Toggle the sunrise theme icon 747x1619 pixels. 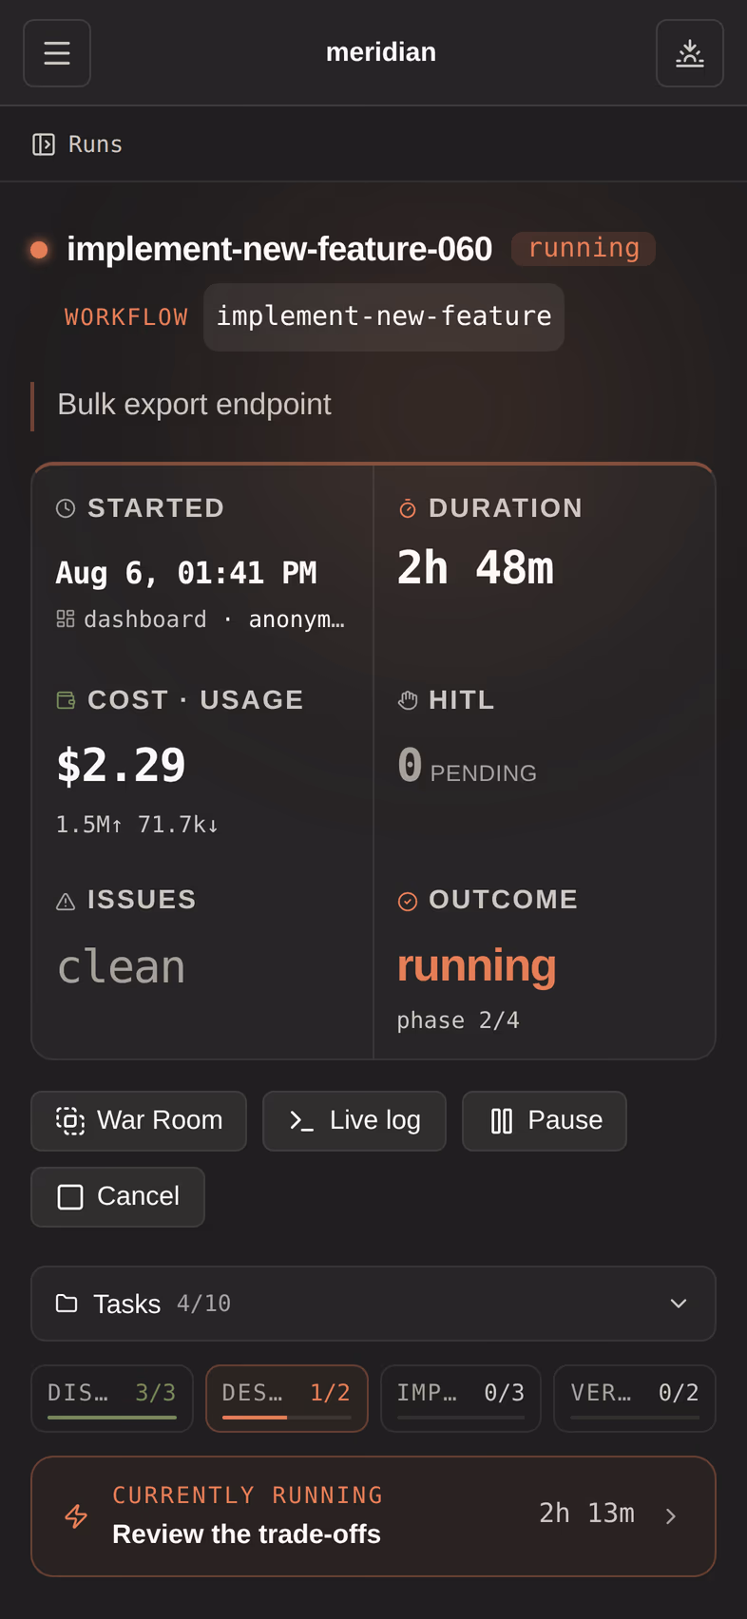(x=690, y=53)
